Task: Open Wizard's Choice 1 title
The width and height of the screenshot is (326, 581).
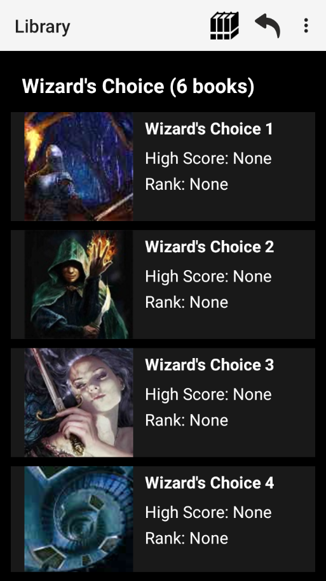Action: coord(209,129)
